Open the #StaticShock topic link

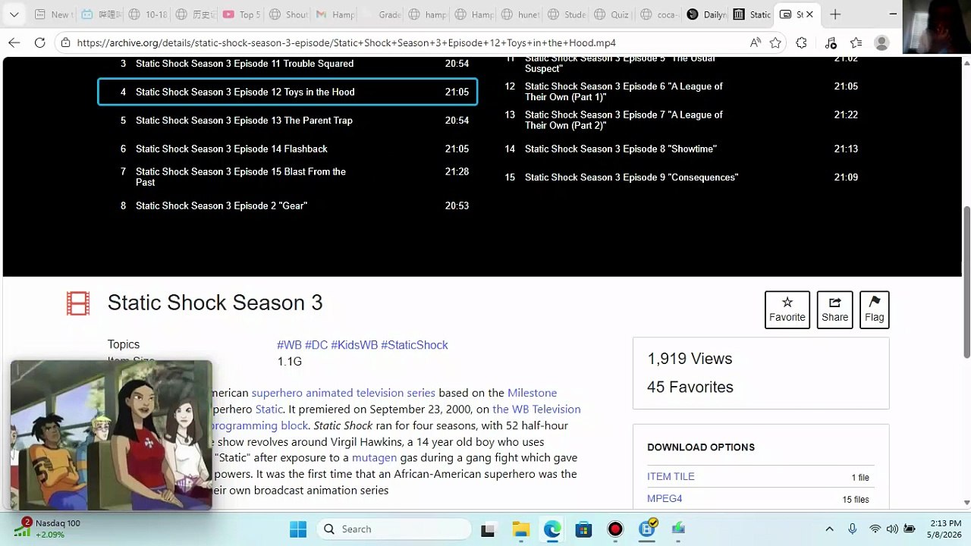coord(414,345)
